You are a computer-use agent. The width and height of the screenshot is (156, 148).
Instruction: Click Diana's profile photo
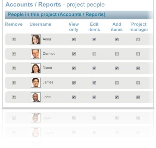point(36,68)
